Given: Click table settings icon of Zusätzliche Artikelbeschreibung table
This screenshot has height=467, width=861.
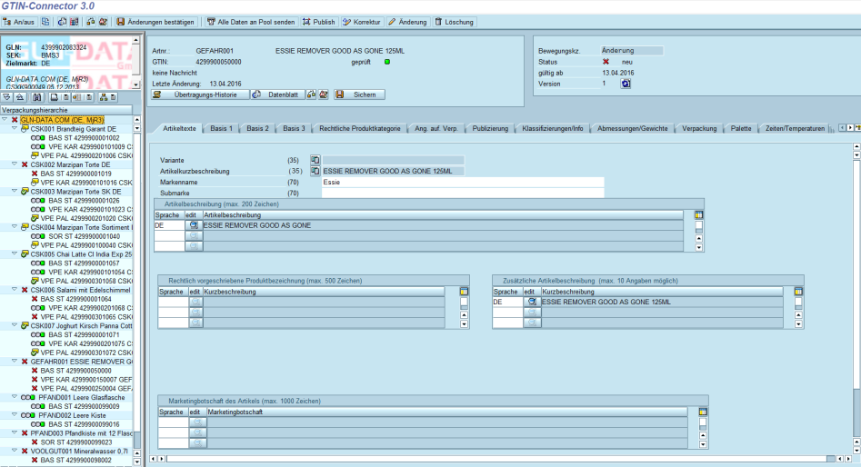Looking at the screenshot, I should pos(798,292).
